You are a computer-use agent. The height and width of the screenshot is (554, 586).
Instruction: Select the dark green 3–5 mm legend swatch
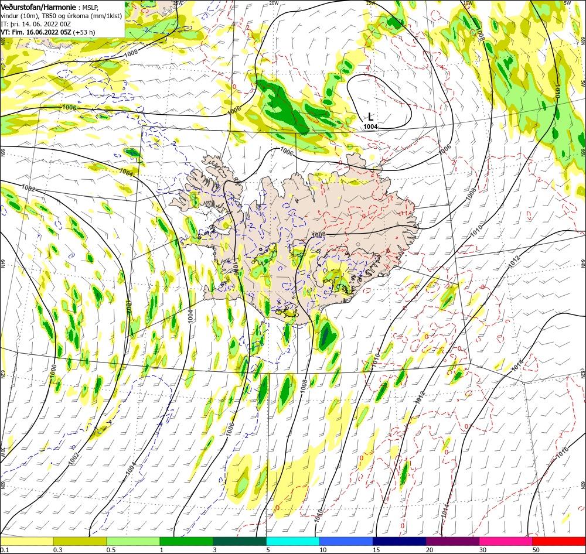[240, 541]
